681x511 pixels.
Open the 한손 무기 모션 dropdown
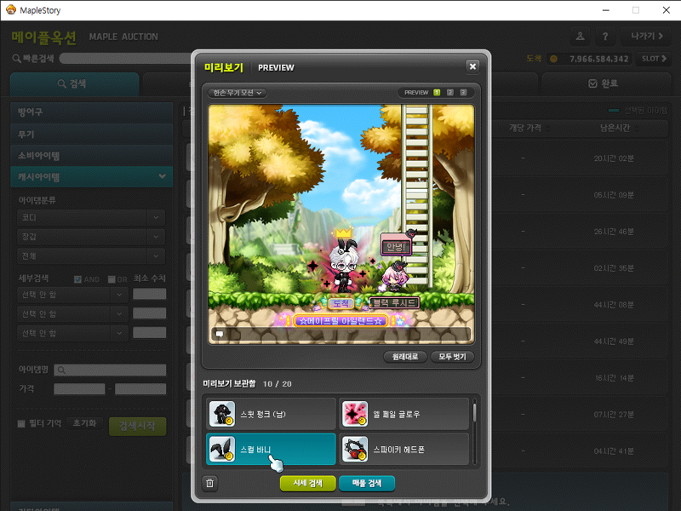pos(237,93)
